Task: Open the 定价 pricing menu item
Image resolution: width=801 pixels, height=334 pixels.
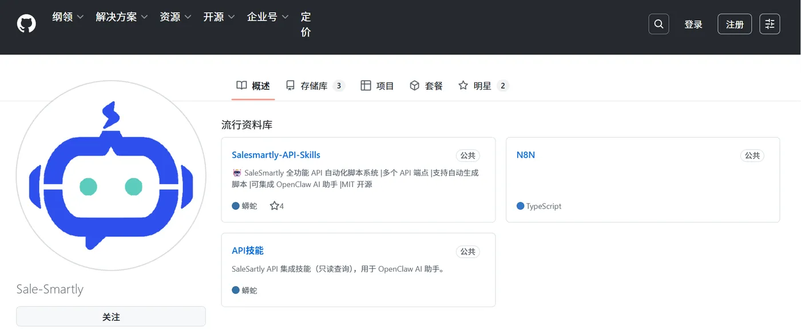Action: pos(306,25)
